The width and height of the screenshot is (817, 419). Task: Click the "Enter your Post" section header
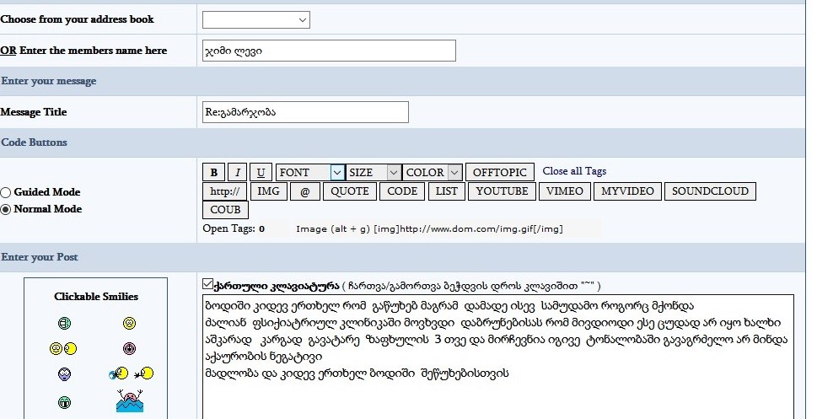point(40,257)
